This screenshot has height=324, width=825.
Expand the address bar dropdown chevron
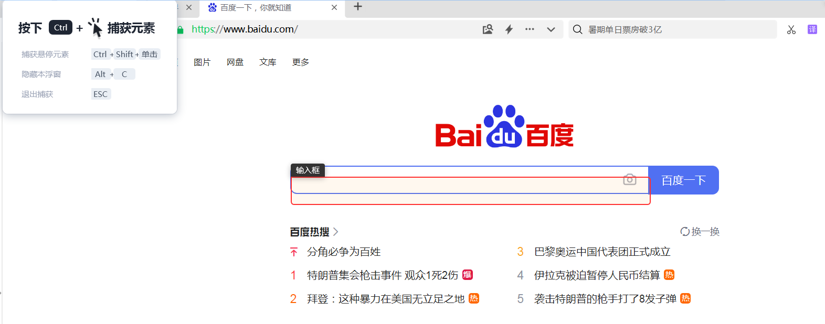coord(551,29)
